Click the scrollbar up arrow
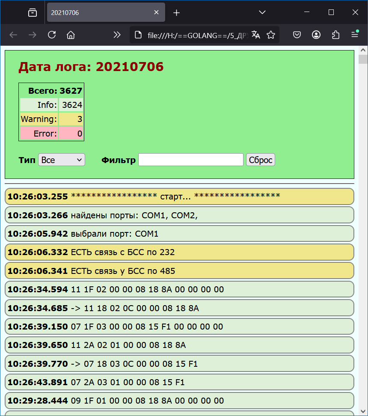Viewport: 368px width, 416px height. (x=363, y=50)
